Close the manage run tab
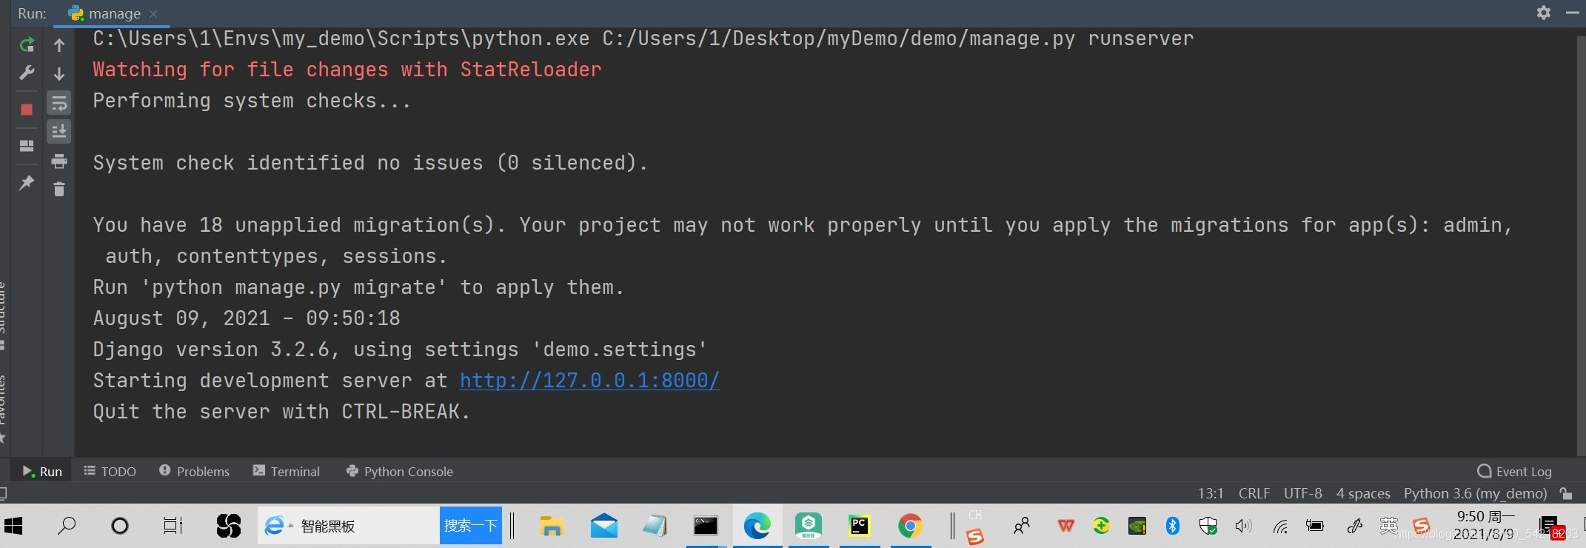The height and width of the screenshot is (548, 1586). [x=153, y=13]
